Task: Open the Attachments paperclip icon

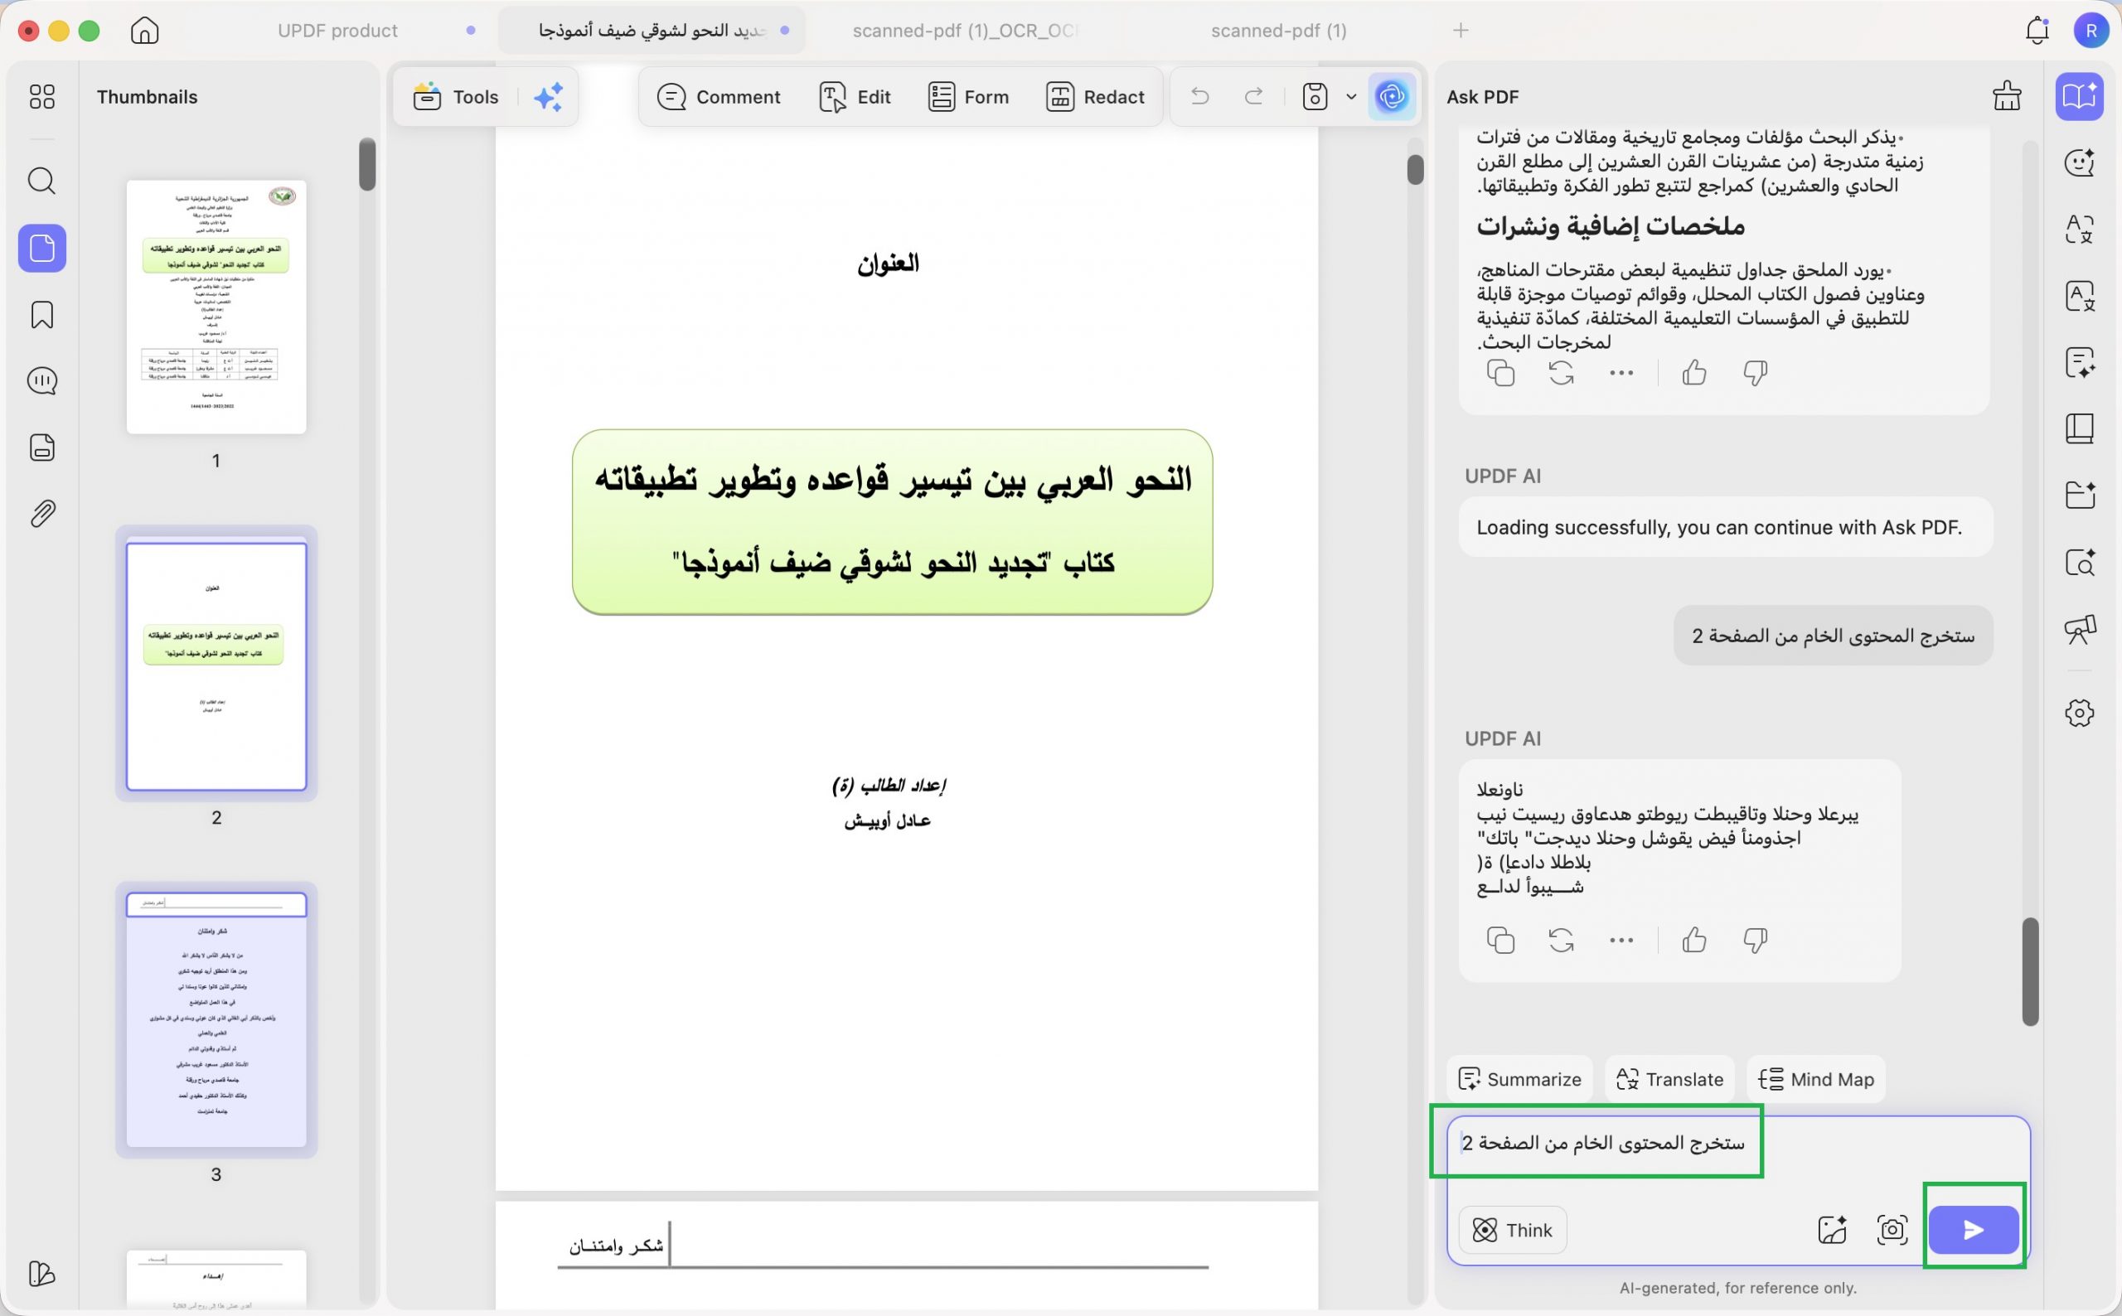Action: click(41, 514)
